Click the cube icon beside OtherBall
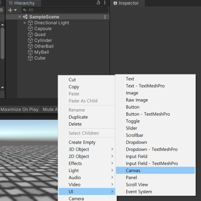This screenshot has height=201, width=201. (x=30, y=46)
